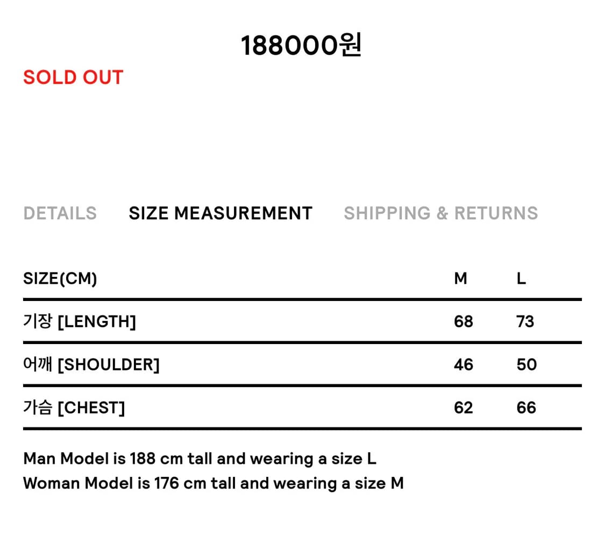
Task: Click the SIZE(CM) table header
Action: [x=60, y=278]
